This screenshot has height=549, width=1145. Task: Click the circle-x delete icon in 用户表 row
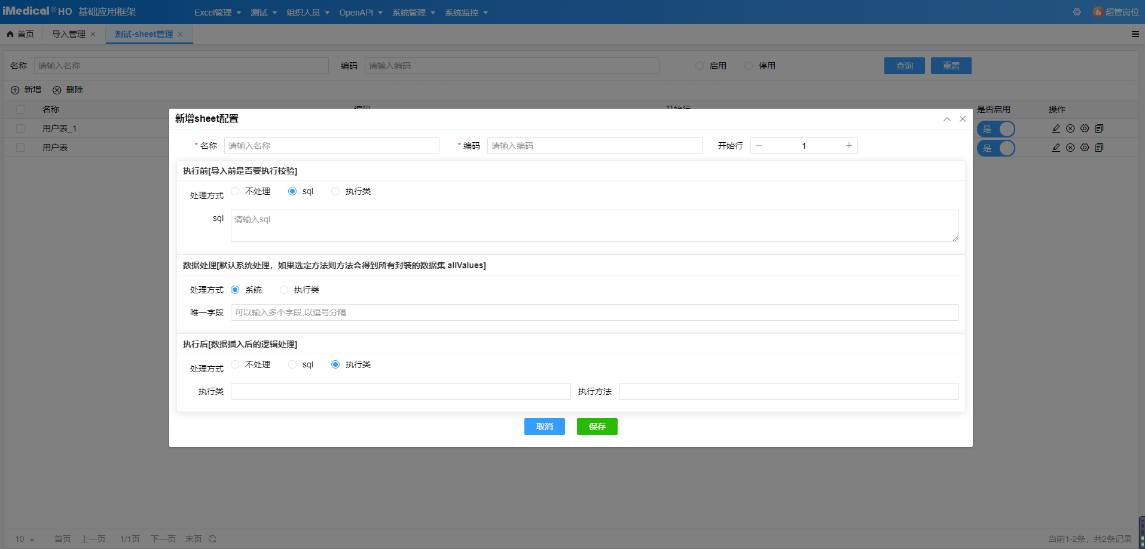(1070, 148)
